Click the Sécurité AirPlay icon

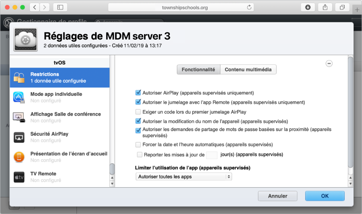19,137
